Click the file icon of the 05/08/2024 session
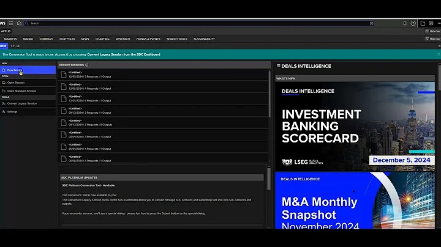 click(64, 158)
